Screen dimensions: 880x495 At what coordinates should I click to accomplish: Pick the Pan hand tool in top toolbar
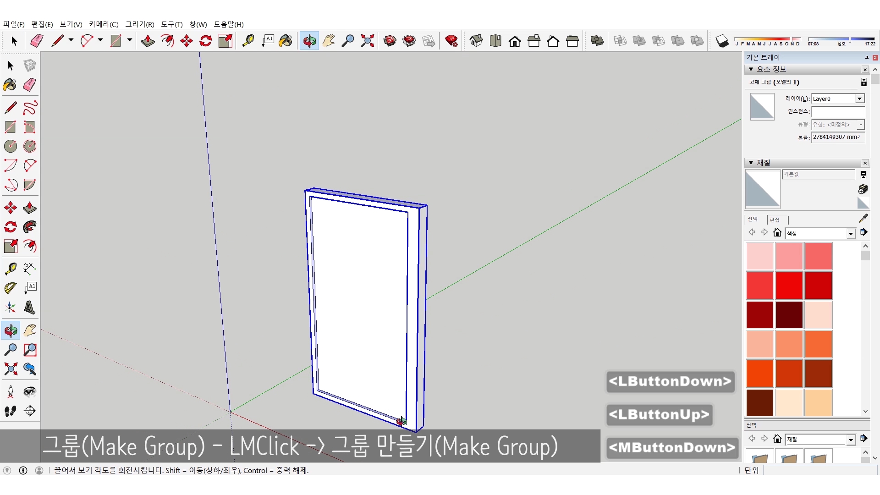pos(329,41)
